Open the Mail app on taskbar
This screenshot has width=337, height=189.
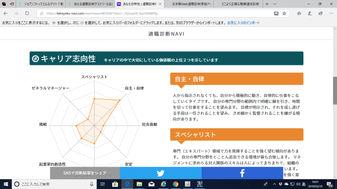coord(151,184)
